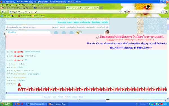The image size is (169, 106).
Task: Focus the shout message input field
Action: click(24, 97)
